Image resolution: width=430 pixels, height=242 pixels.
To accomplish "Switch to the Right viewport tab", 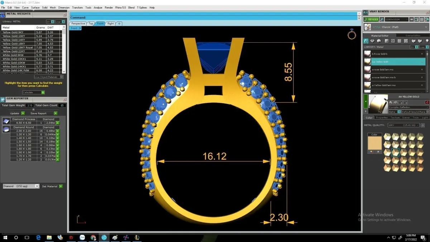I will click(110, 24).
